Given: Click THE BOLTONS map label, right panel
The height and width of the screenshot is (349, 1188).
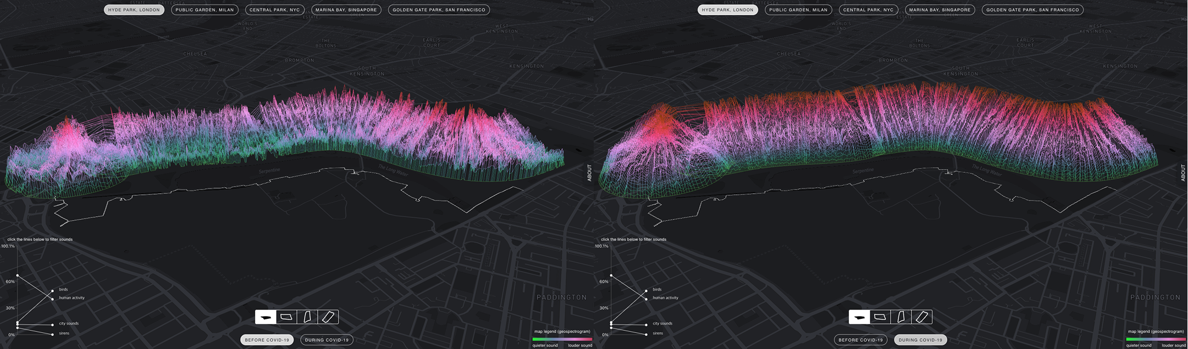Looking at the screenshot, I should pyautogui.click(x=920, y=43).
